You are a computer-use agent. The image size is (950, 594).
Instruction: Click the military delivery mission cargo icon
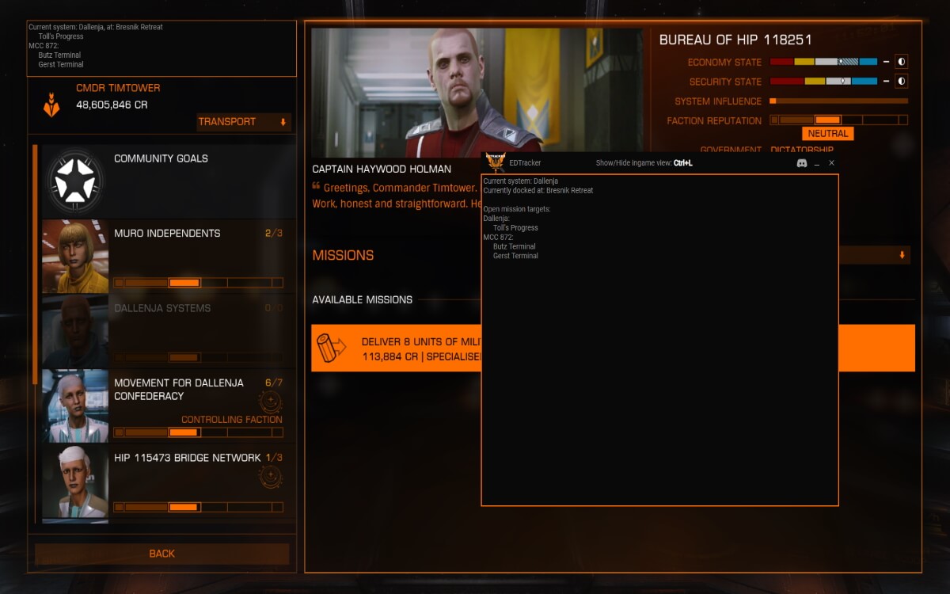pos(332,348)
